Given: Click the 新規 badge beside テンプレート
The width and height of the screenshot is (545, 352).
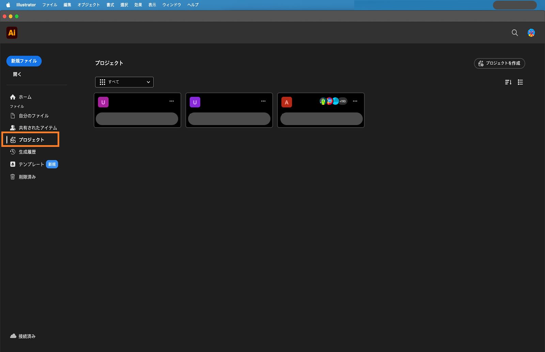Looking at the screenshot, I should pos(52,164).
